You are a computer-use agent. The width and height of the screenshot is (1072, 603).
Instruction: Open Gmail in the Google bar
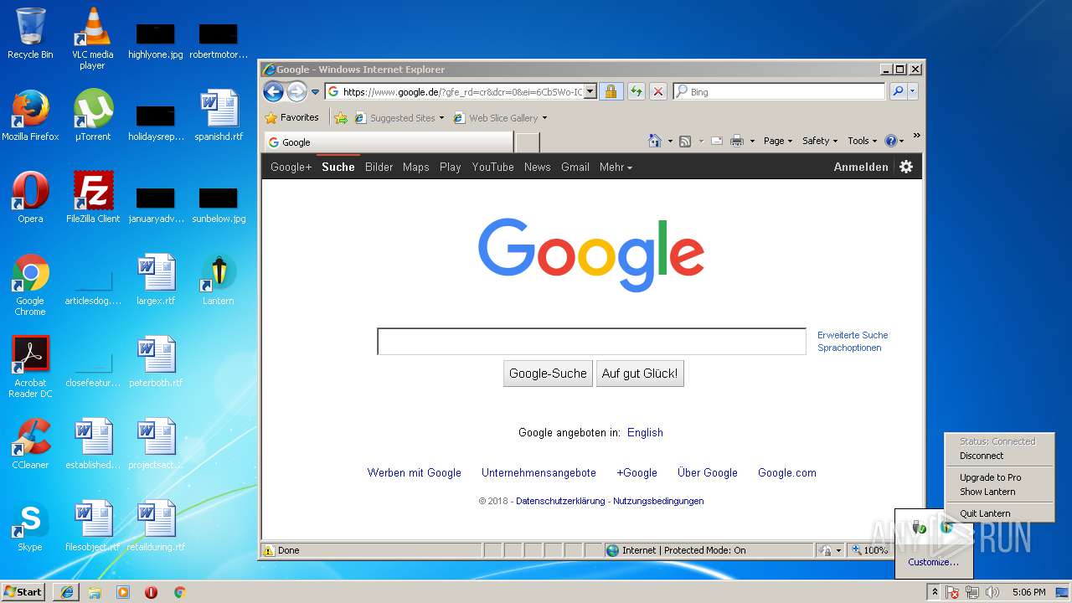click(x=575, y=167)
